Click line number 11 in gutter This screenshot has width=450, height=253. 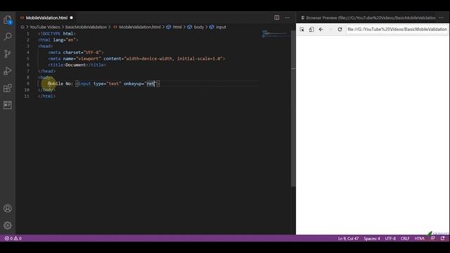pos(27,96)
